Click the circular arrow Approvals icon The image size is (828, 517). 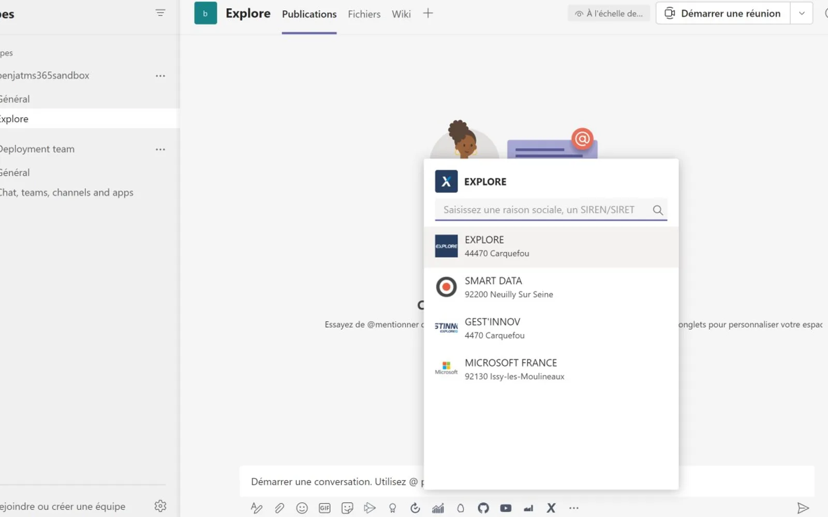pos(415,508)
